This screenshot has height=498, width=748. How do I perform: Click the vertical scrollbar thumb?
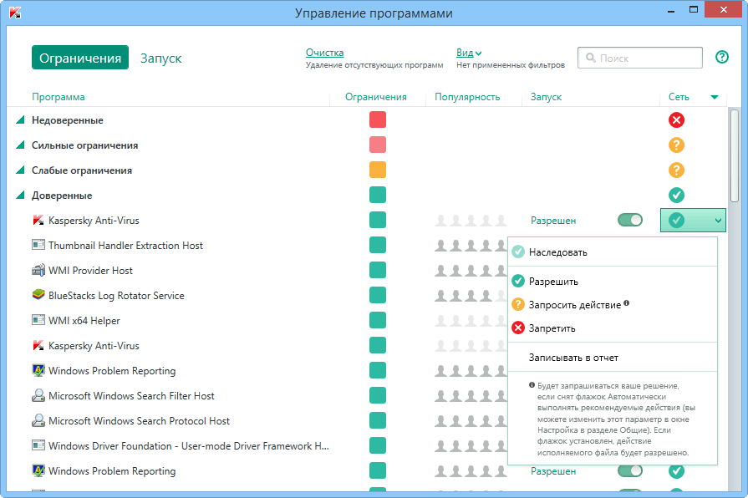(x=734, y=156)
